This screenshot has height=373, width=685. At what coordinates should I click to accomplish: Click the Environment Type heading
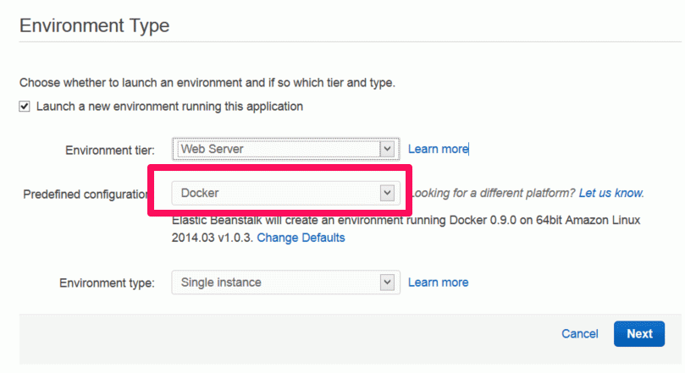coord(94,25)
